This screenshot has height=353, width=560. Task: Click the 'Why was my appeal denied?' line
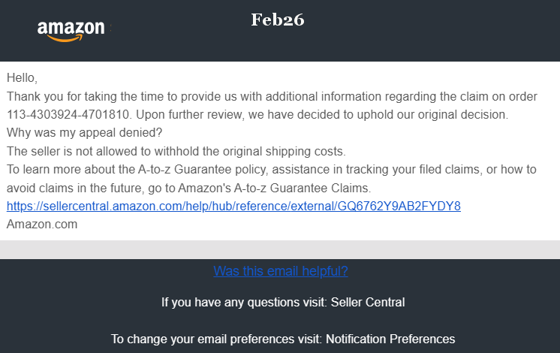coord(84,132)
